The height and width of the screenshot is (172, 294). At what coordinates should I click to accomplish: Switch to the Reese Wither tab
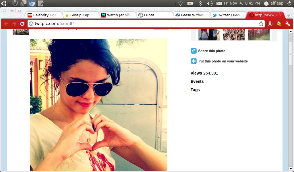[192, 15]
